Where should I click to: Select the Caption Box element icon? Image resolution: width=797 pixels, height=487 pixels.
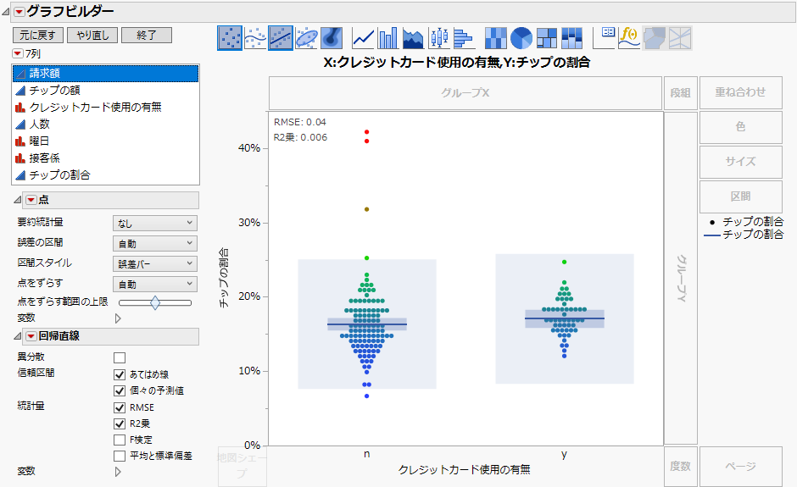[x=604, y=38]
